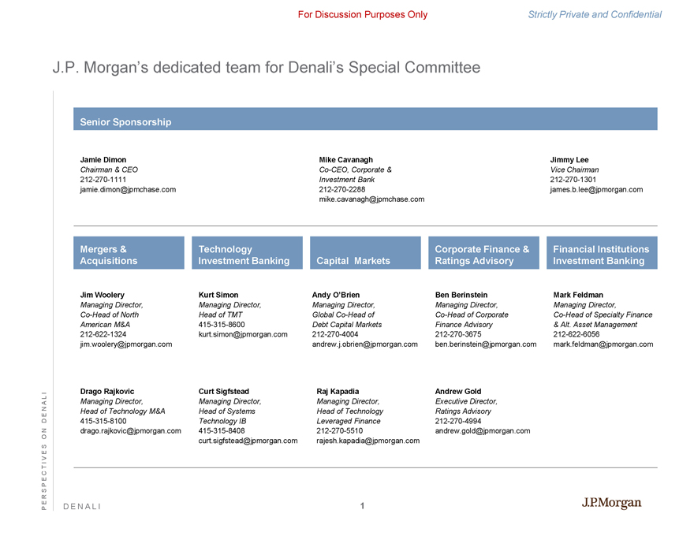Image resolution: width=694 pixels, height=536 pixels.
Task: Click the Senior Sponsorship header bar
Action: tap(365, 120)
